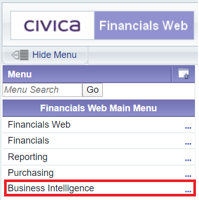Click the Hide Menu tab area
The image size is (199, 200).
(45, 55)
